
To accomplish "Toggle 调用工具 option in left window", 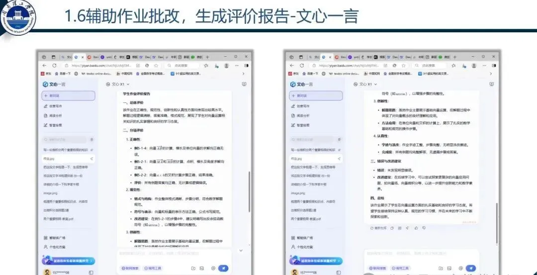I will (153, 269).
